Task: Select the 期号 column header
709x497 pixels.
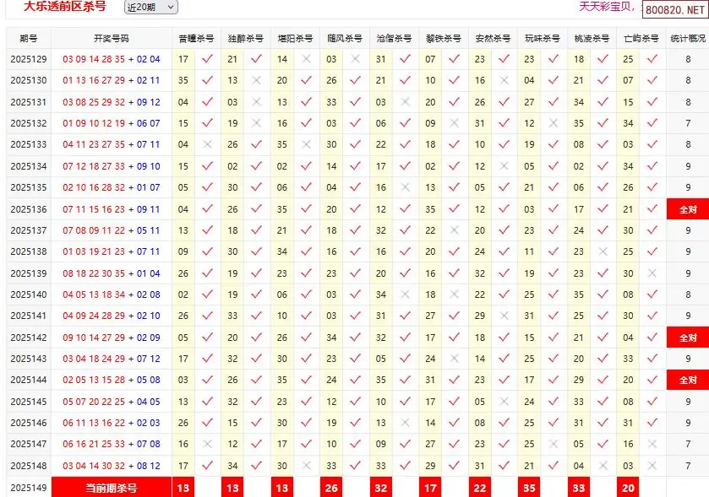Action: point(29,39)
